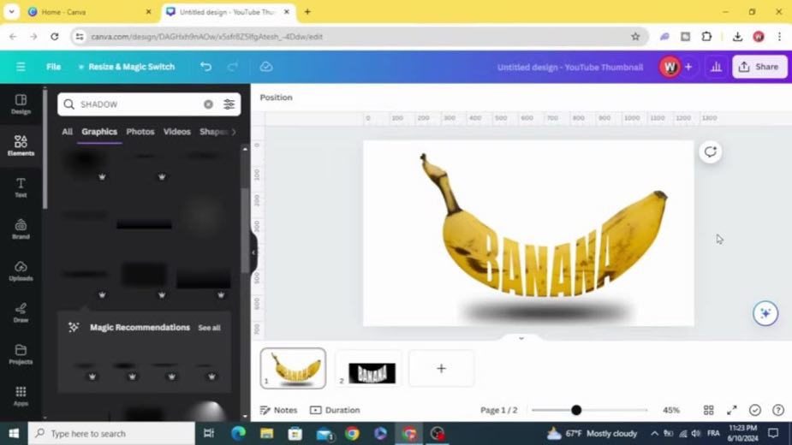This screenshot has height=445, width=792.
Task: Open the Draw sidebar panel
Action: click(21, 312)
